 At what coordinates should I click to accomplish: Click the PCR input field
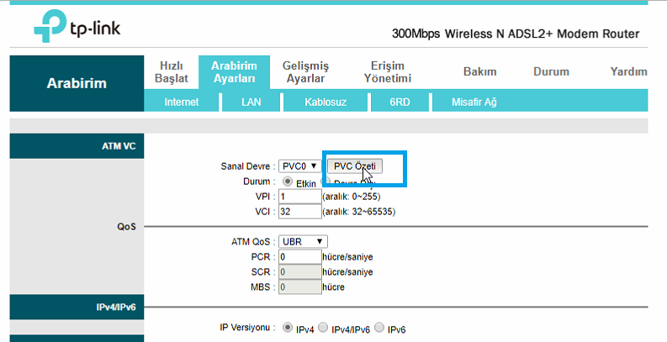click(300, 257)
